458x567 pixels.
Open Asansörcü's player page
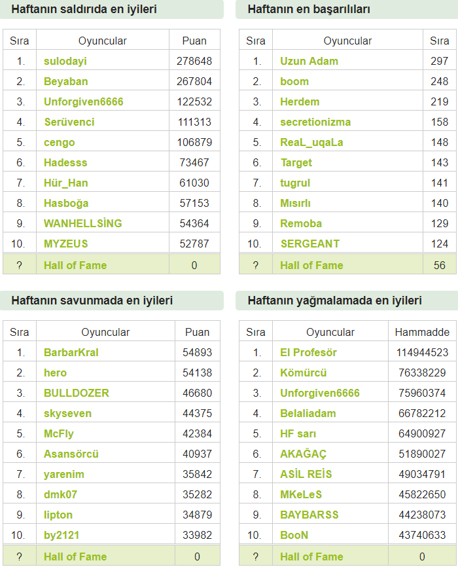tap(71, 454)
